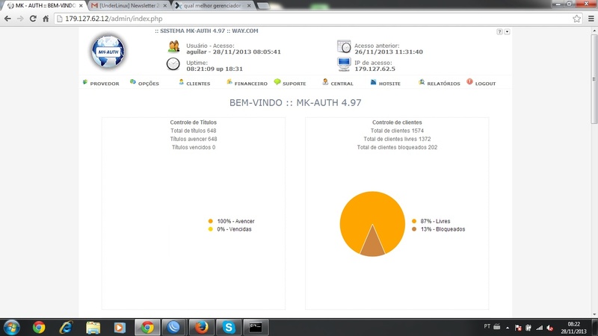598x336 pixels.
Task: Switch to the active Chrome window in taskbar
Action: [x=147, y=328]
